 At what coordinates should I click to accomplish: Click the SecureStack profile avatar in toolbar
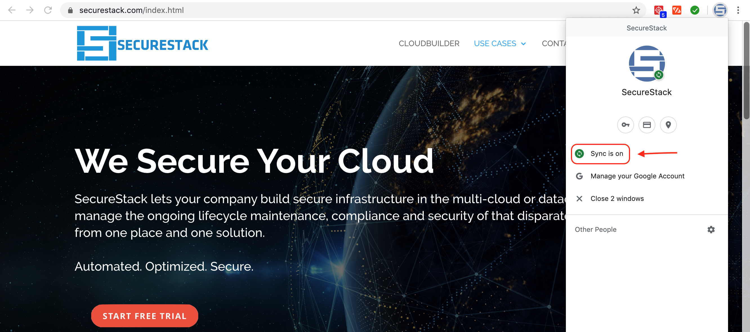(720, 10)
